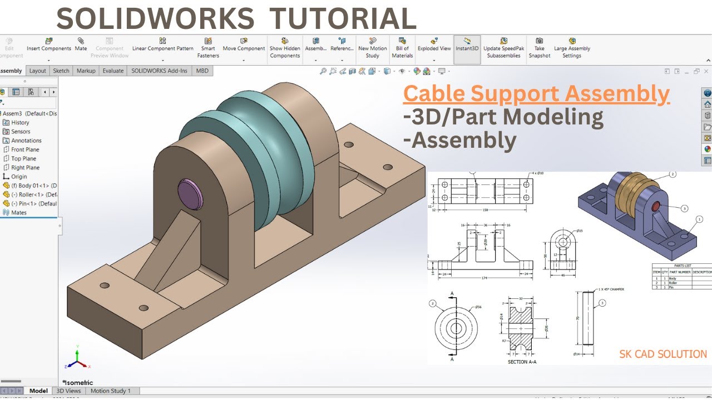Expand the Move Component dropdown arrow
The image size is (712, 400).
point(244,60)
